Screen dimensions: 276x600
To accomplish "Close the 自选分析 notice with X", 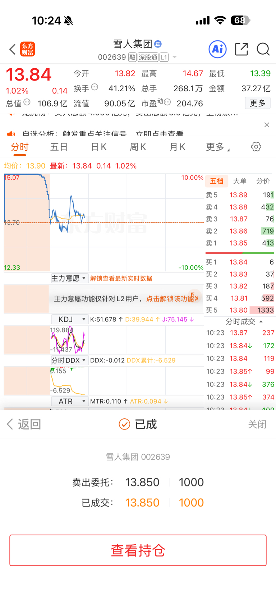I will pyautogui.click(x=267, y=125).
